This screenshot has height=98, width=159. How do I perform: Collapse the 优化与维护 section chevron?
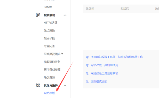(x=65, y=86)
